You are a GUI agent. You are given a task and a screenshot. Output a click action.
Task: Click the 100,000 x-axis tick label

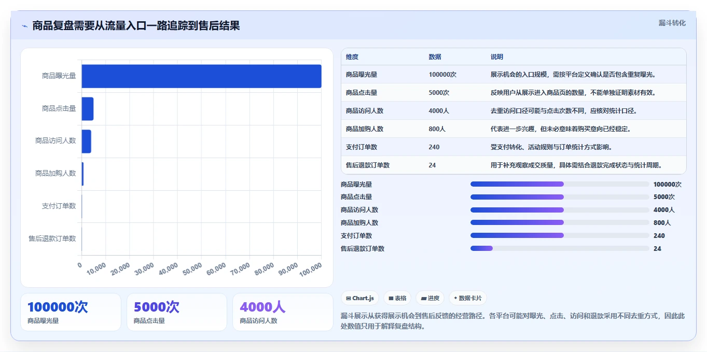click(311, 269)
